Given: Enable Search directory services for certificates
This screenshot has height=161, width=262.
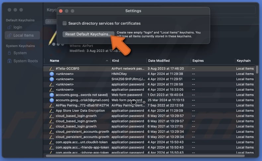Looking at the screenshot, I should (x=65, y=23).
